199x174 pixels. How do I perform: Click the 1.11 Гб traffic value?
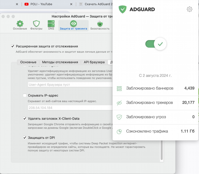tap(187, 131)
